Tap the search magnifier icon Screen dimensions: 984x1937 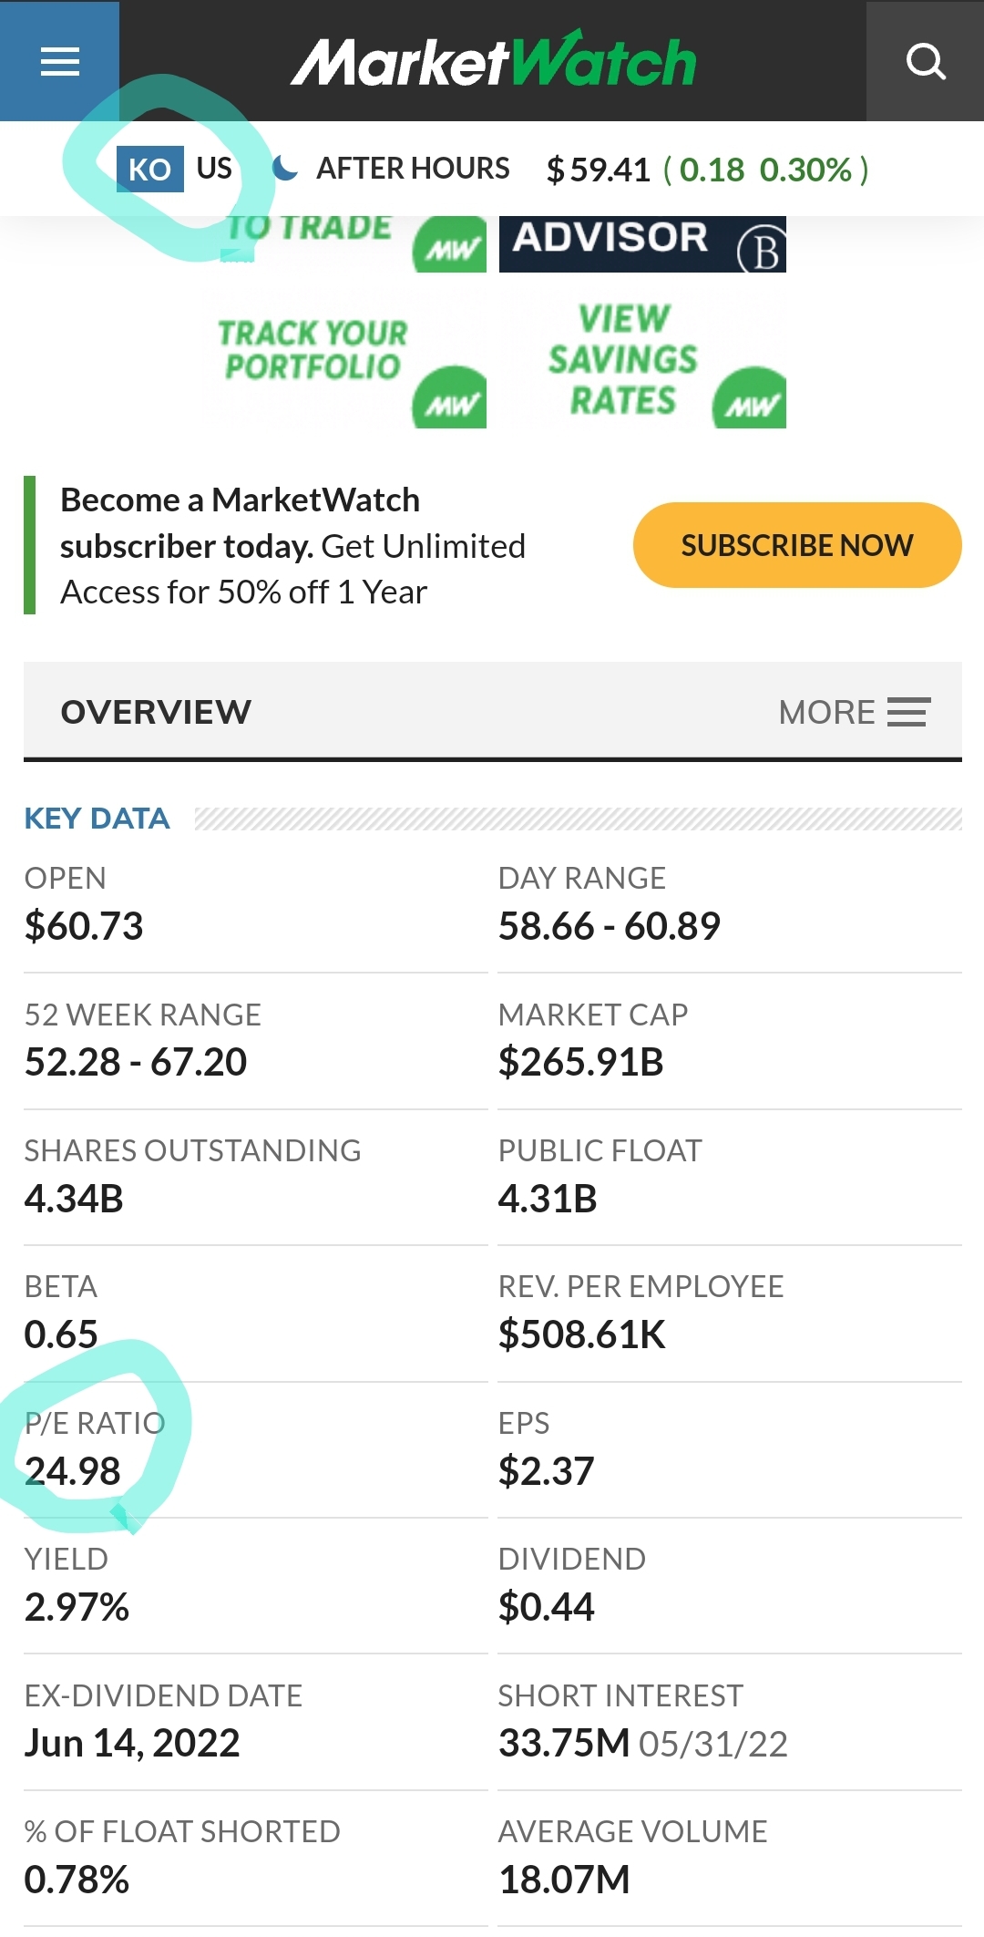click(925, 61)
